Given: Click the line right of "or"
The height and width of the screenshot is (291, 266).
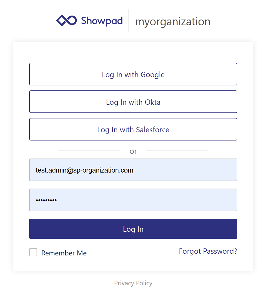Looking at the screenshot, I should point(177,151).
